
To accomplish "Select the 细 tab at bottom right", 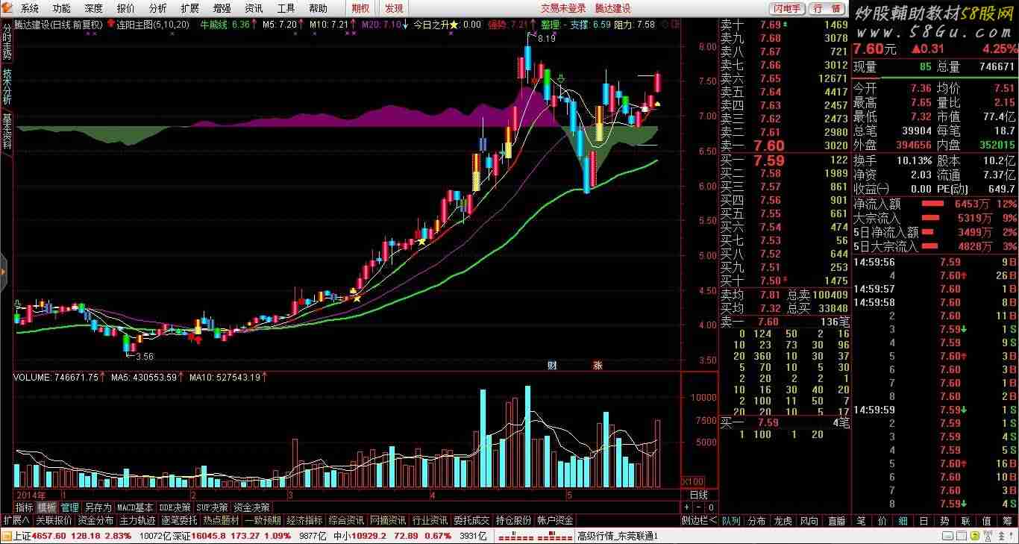I will (x=903, y=521).
